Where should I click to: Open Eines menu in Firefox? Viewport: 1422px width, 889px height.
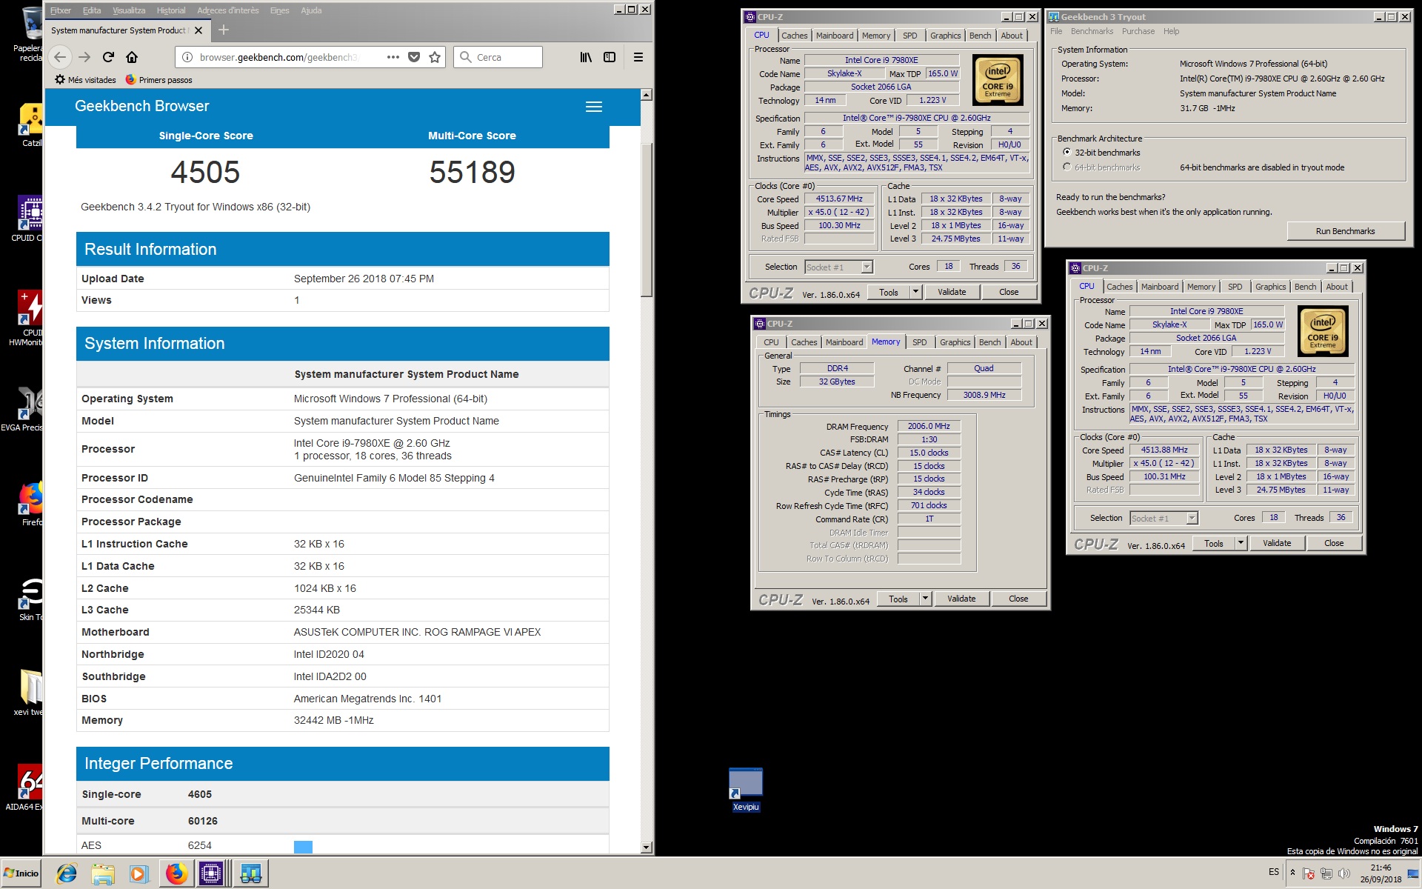(280, 10)
